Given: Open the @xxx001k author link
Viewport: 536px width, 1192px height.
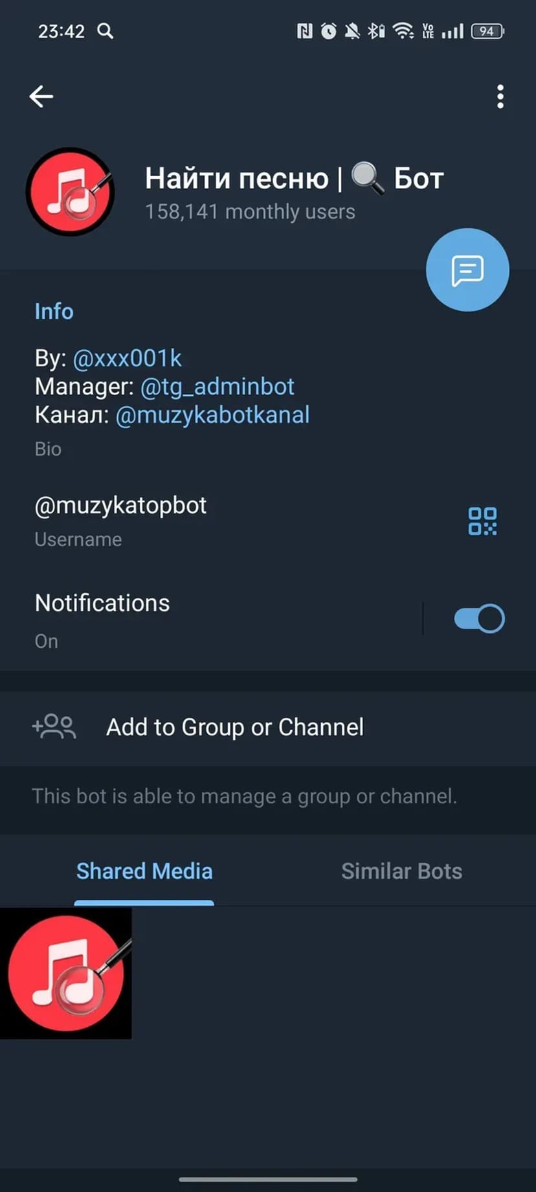Looking at the screenshot, I should coord(128,358).
